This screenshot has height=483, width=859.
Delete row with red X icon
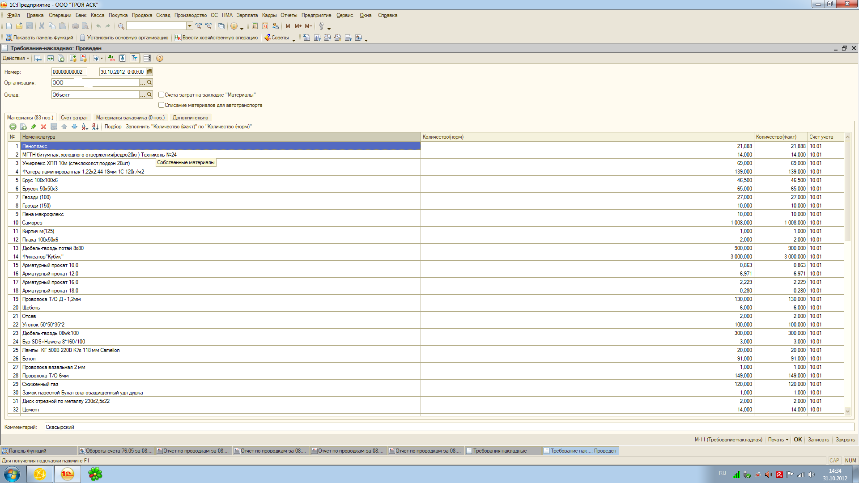point(43,127)
